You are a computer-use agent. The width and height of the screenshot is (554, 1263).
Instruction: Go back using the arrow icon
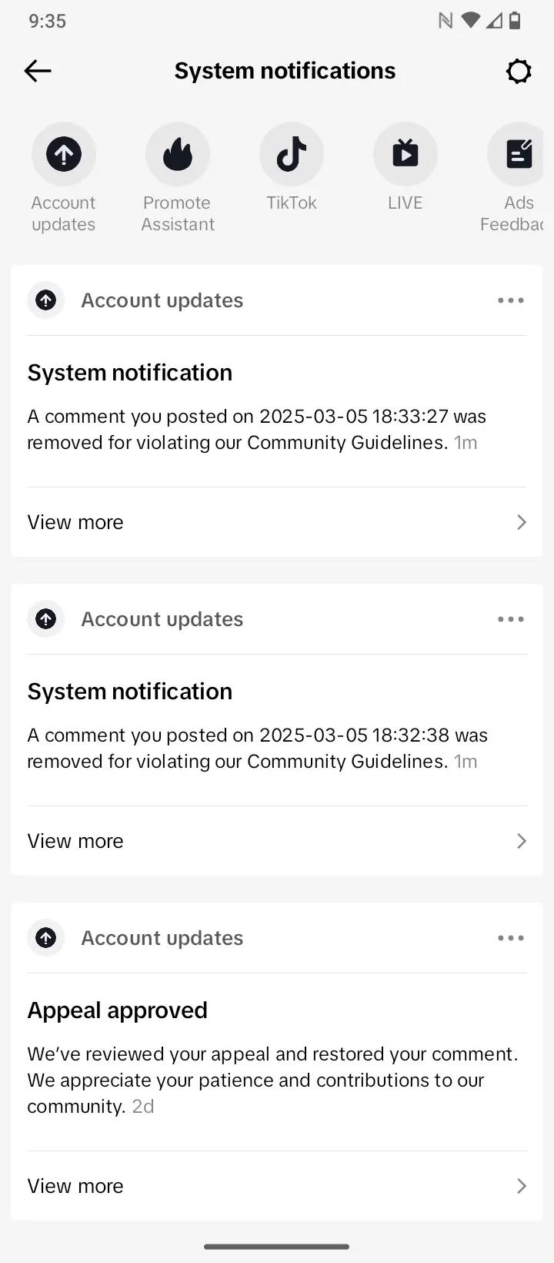pyautogui.click(x=38, y=71)
